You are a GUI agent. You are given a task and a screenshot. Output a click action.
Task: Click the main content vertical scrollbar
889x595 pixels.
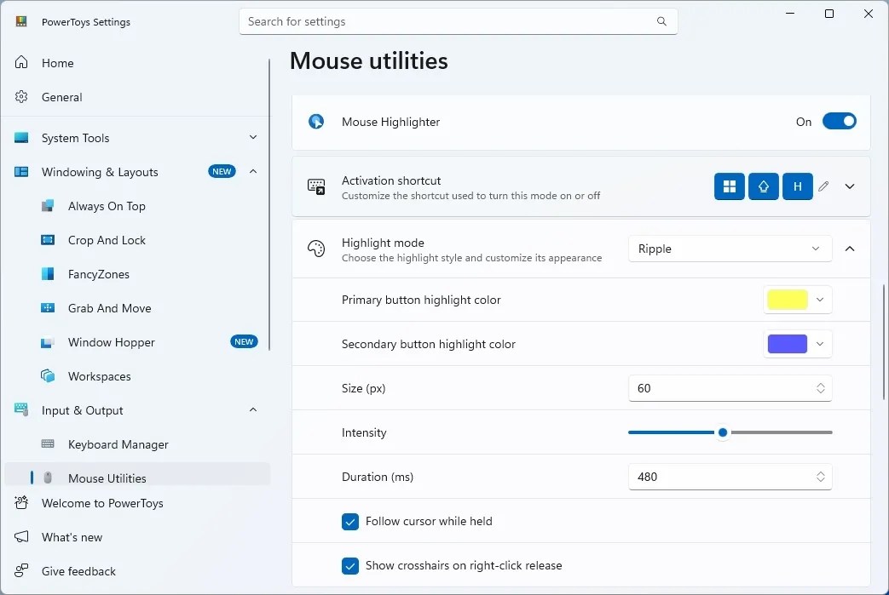pos(884,342)
